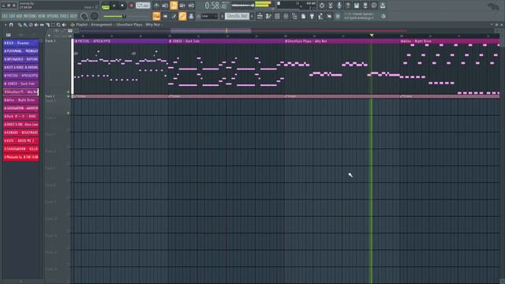Image resolution: width=505 pixels, height=284 pixels.
Task: Open the Ghostfa..Not pattern selector
Action: tap(237, 16)
